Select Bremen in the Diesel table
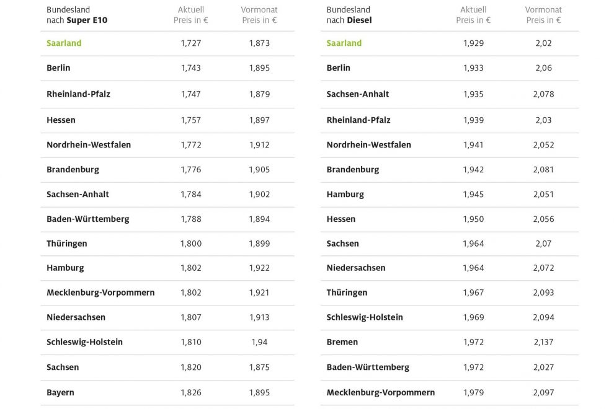 click(x=342, y=342)
